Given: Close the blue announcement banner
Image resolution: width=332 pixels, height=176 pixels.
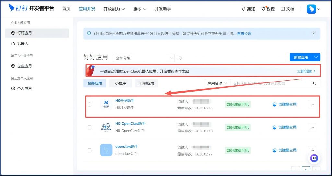Looking at the screenshot, I should pos(314,33).
